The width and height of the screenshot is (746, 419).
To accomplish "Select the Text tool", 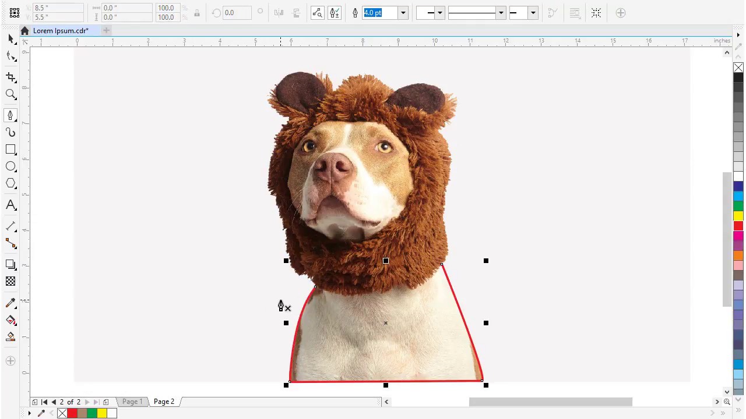I will pyautogui.click(x=10, y=205).
